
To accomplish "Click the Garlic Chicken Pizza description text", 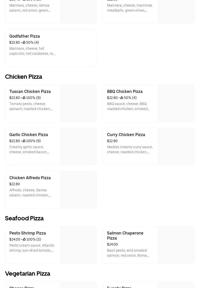I will click(x=30, y=150).
